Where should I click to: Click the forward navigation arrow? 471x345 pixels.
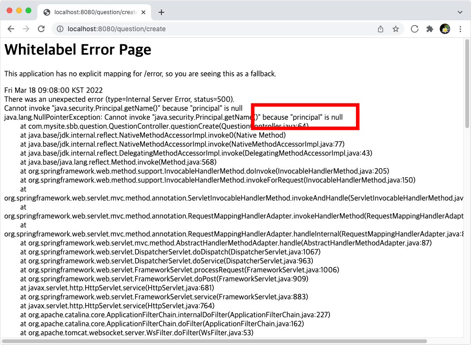click(x=26, y=29)
